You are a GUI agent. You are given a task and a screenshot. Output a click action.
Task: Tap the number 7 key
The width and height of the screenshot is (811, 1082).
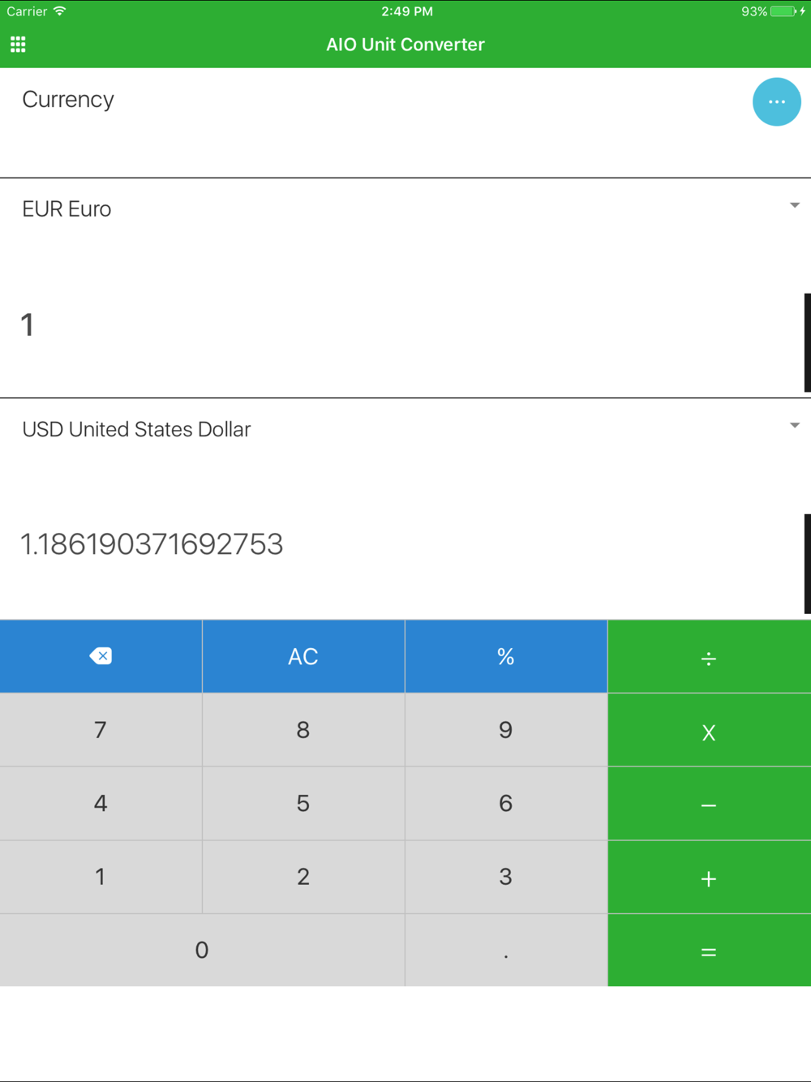coord(101,730)
